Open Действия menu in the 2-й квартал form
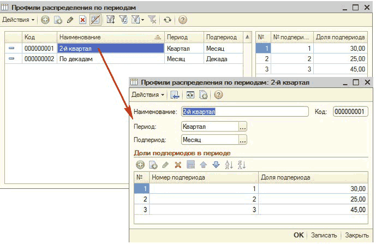The height and width of the screenshot is (244, 376). point(149,94)
